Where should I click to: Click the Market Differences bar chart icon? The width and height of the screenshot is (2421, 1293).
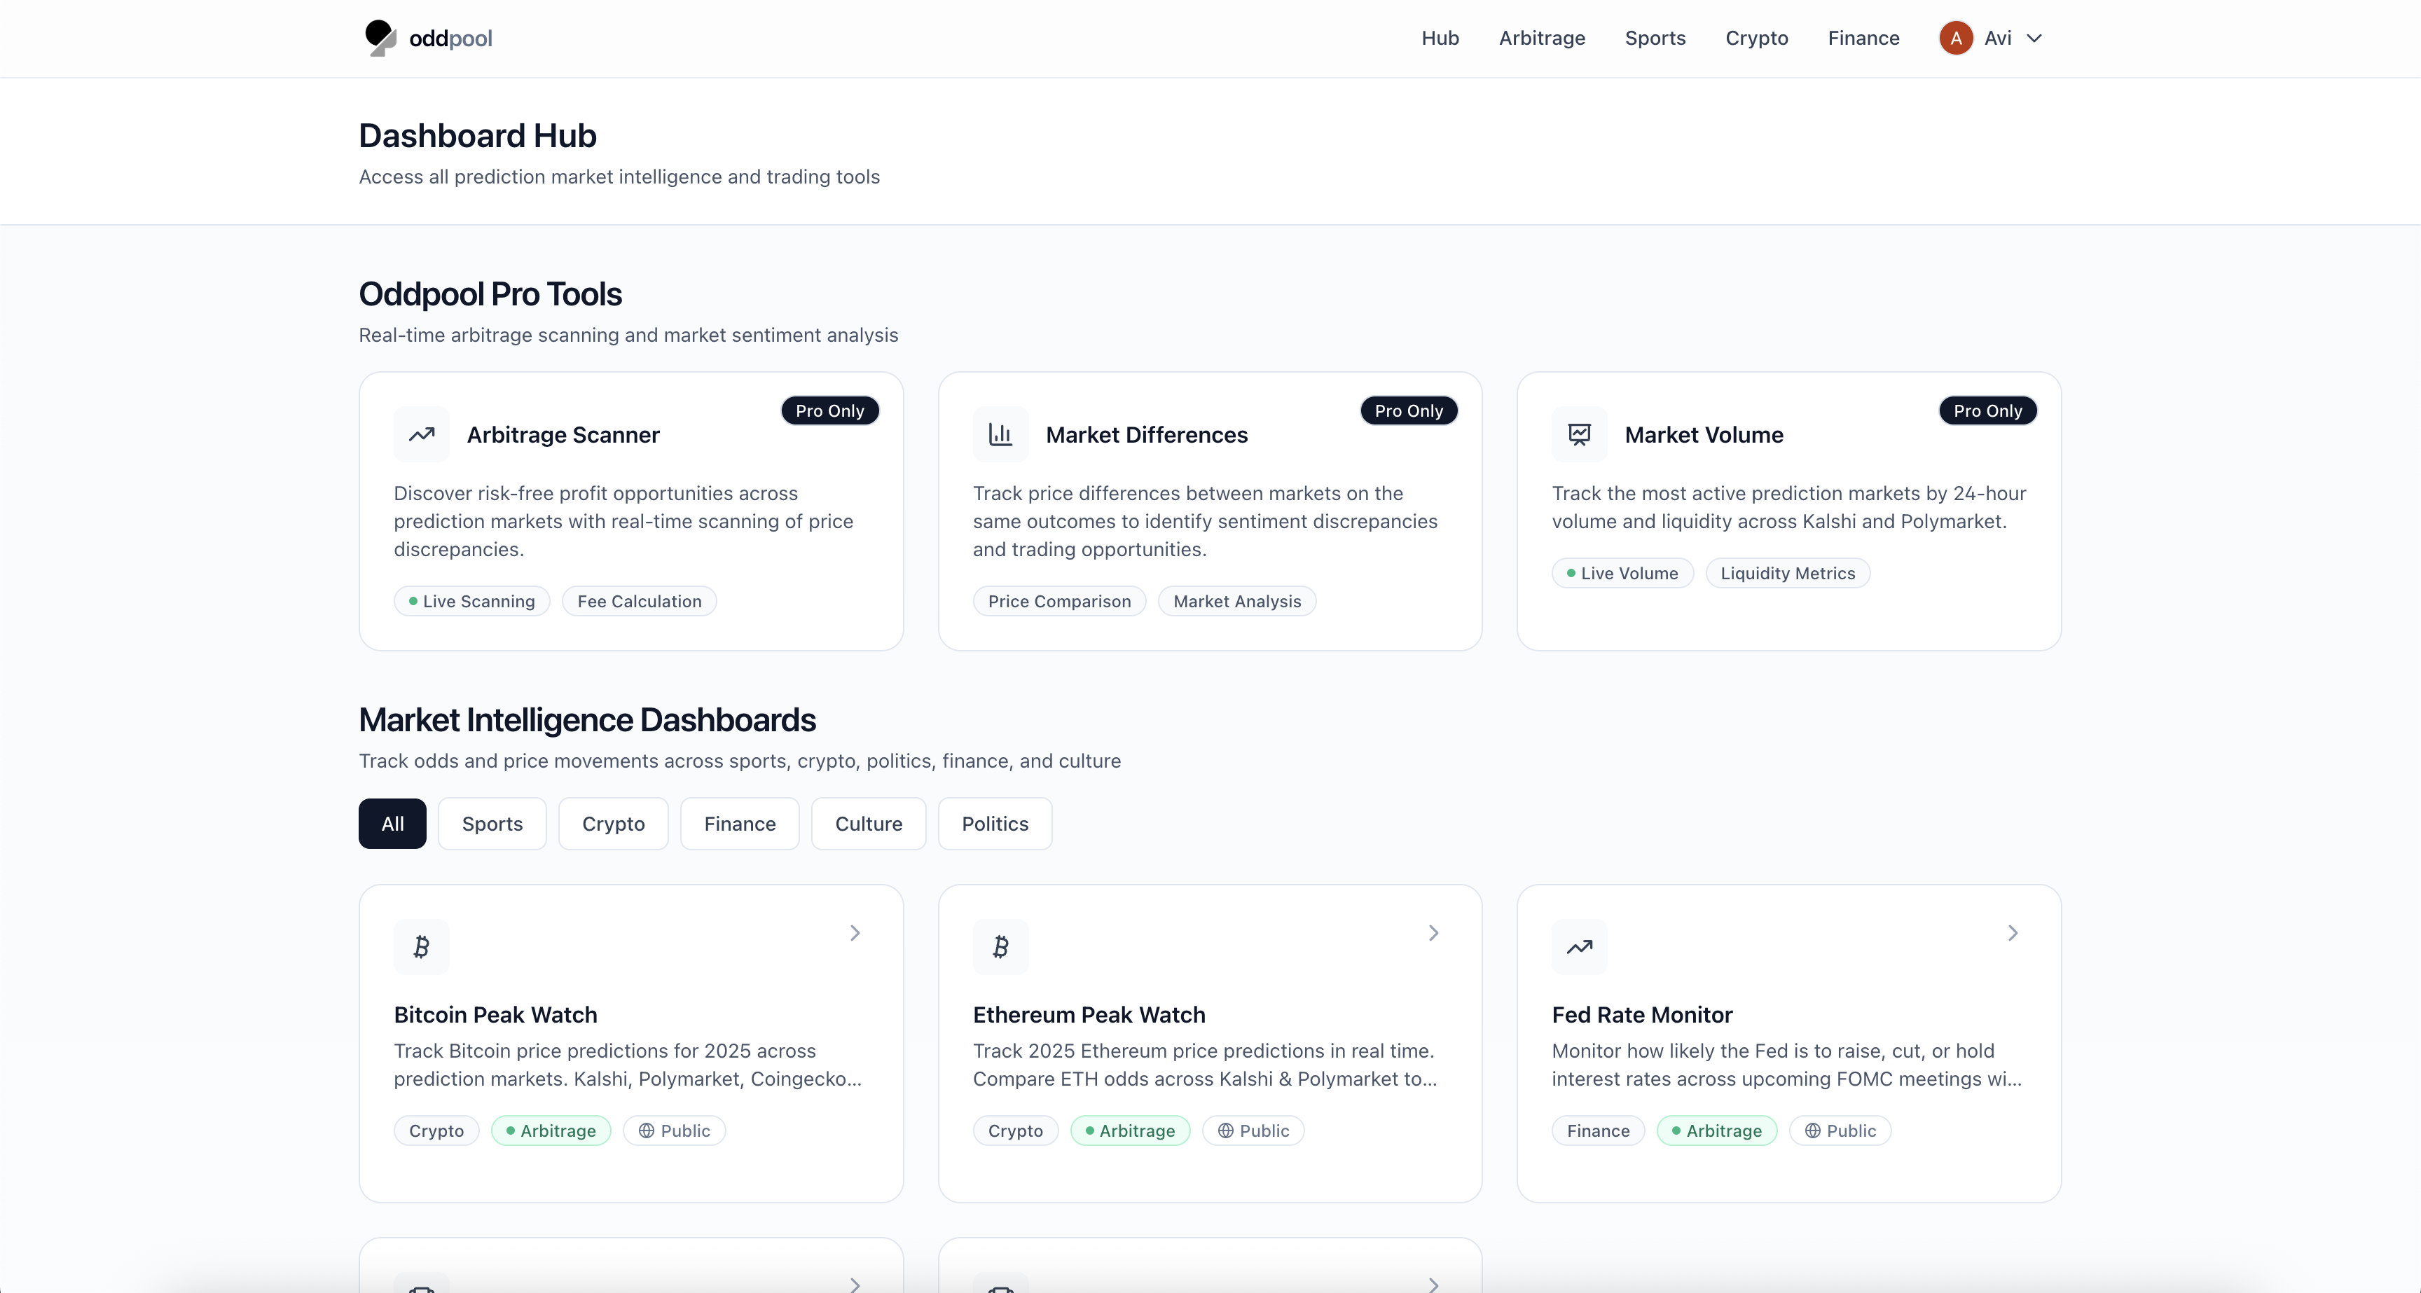tap(1000, 434)
